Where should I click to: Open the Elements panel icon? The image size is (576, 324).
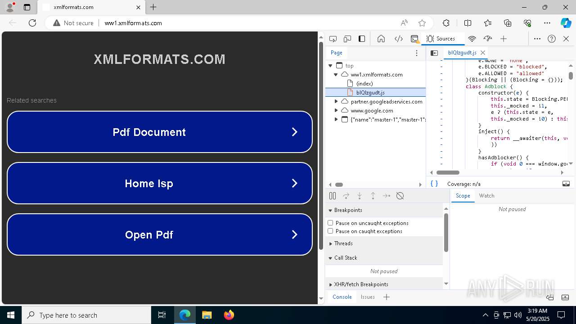399,39
